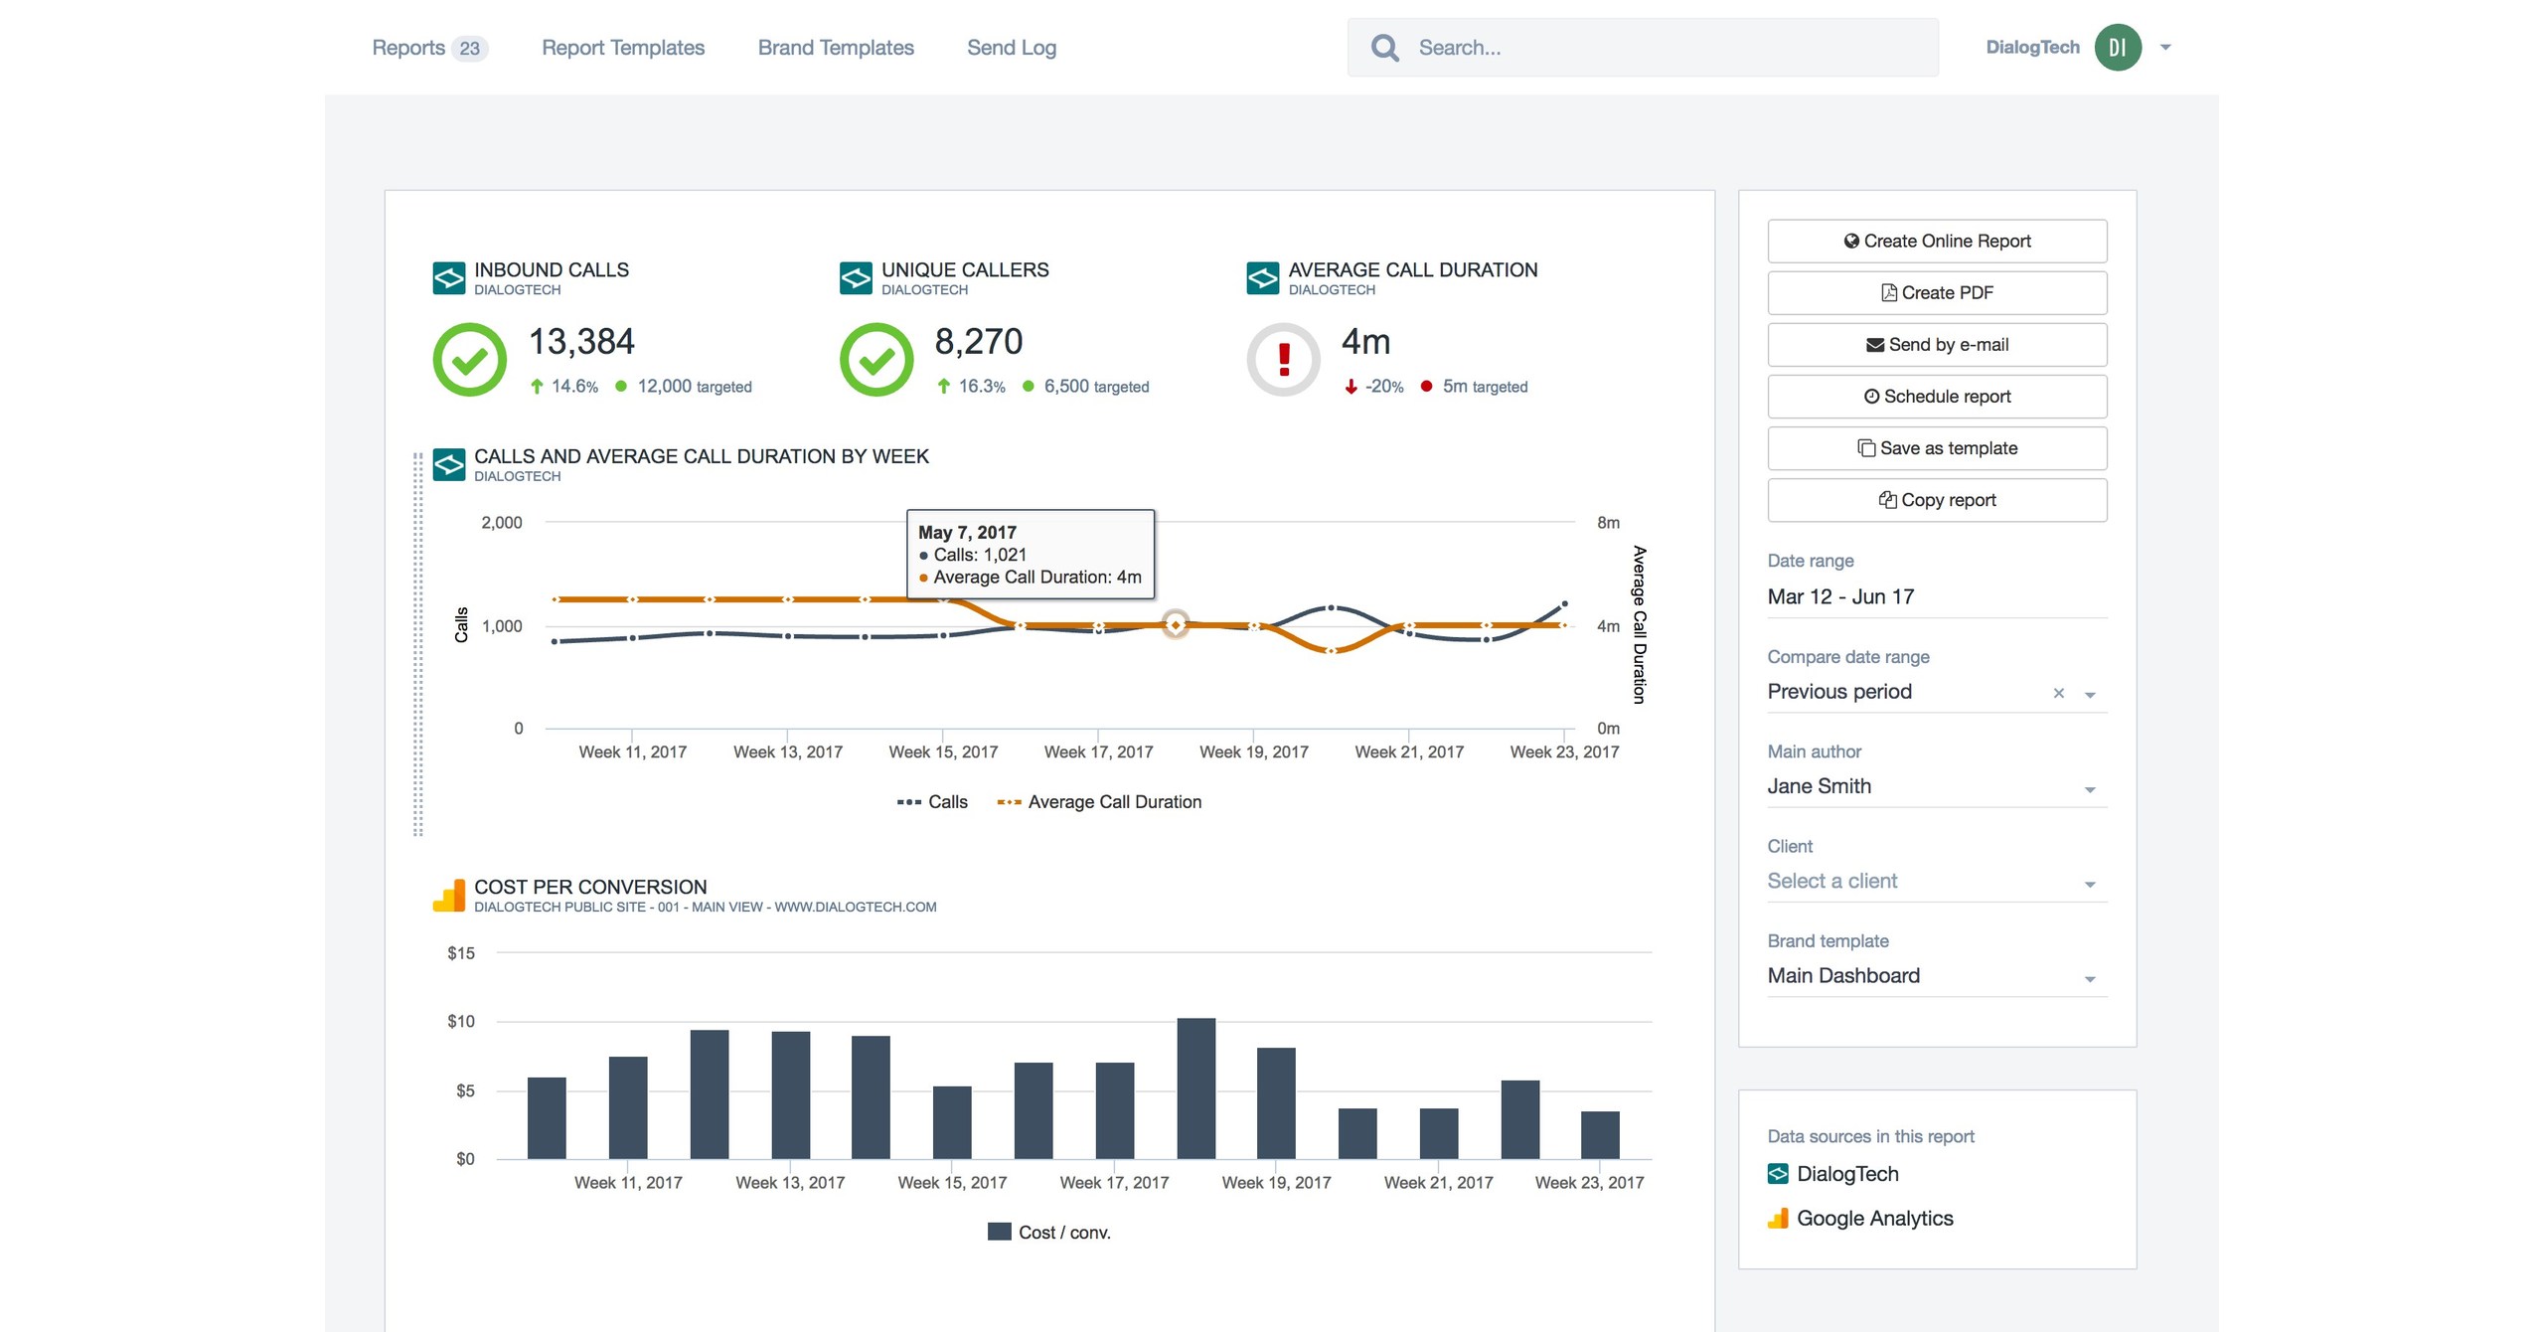Click the Mar 12 - Jun 17 date range field
Image resolution: width=2544 pixels, height=1332 pixels.
pyautogui.click(x=1937, y=596)
